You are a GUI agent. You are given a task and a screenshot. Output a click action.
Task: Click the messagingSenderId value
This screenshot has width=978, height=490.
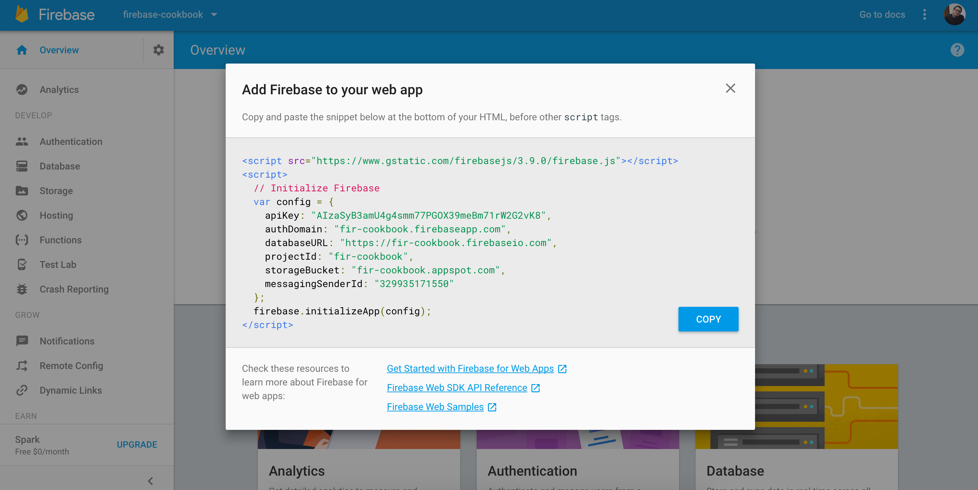[414, 284]
